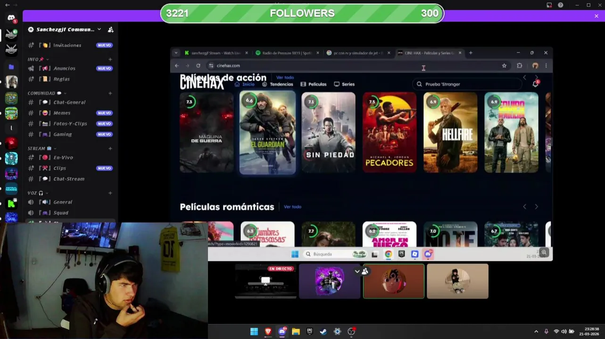Viewport: 605px width, 339px height.
Task: Toggle microphone icon in system tray
Action: pyautogui.click(x=546, y=331)
